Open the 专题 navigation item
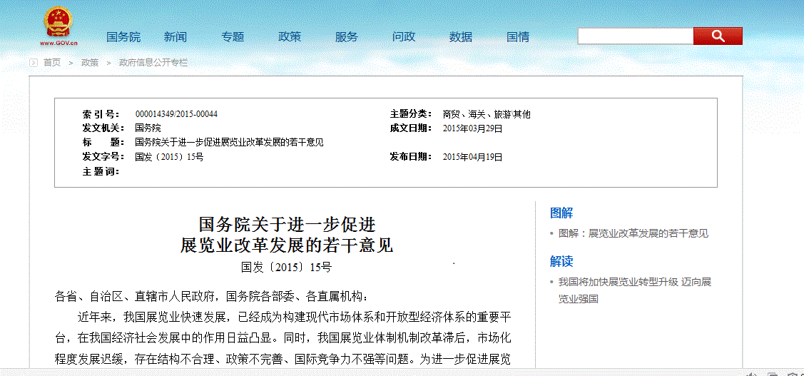The image size is (804, 376). [233, 37]
